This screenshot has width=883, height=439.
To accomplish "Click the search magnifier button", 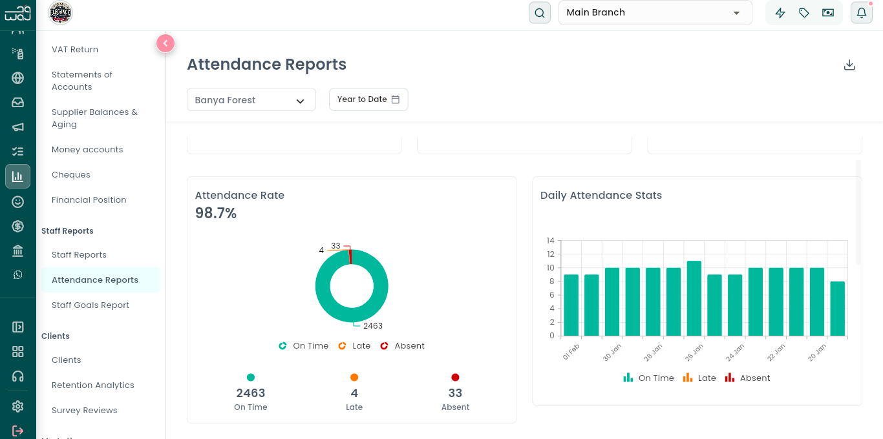I will pos(540,13).
